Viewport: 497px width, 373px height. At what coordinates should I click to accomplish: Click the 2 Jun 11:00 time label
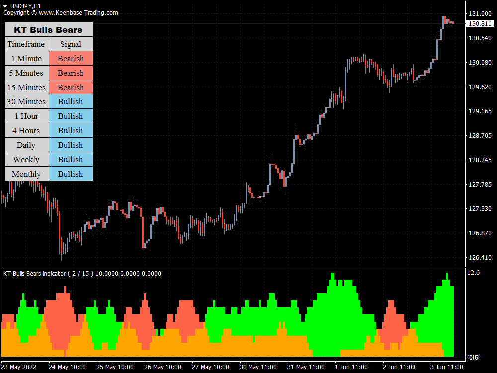399,367
